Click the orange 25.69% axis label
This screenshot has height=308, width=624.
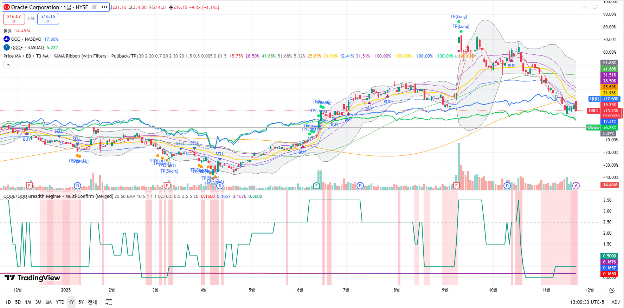610,87
